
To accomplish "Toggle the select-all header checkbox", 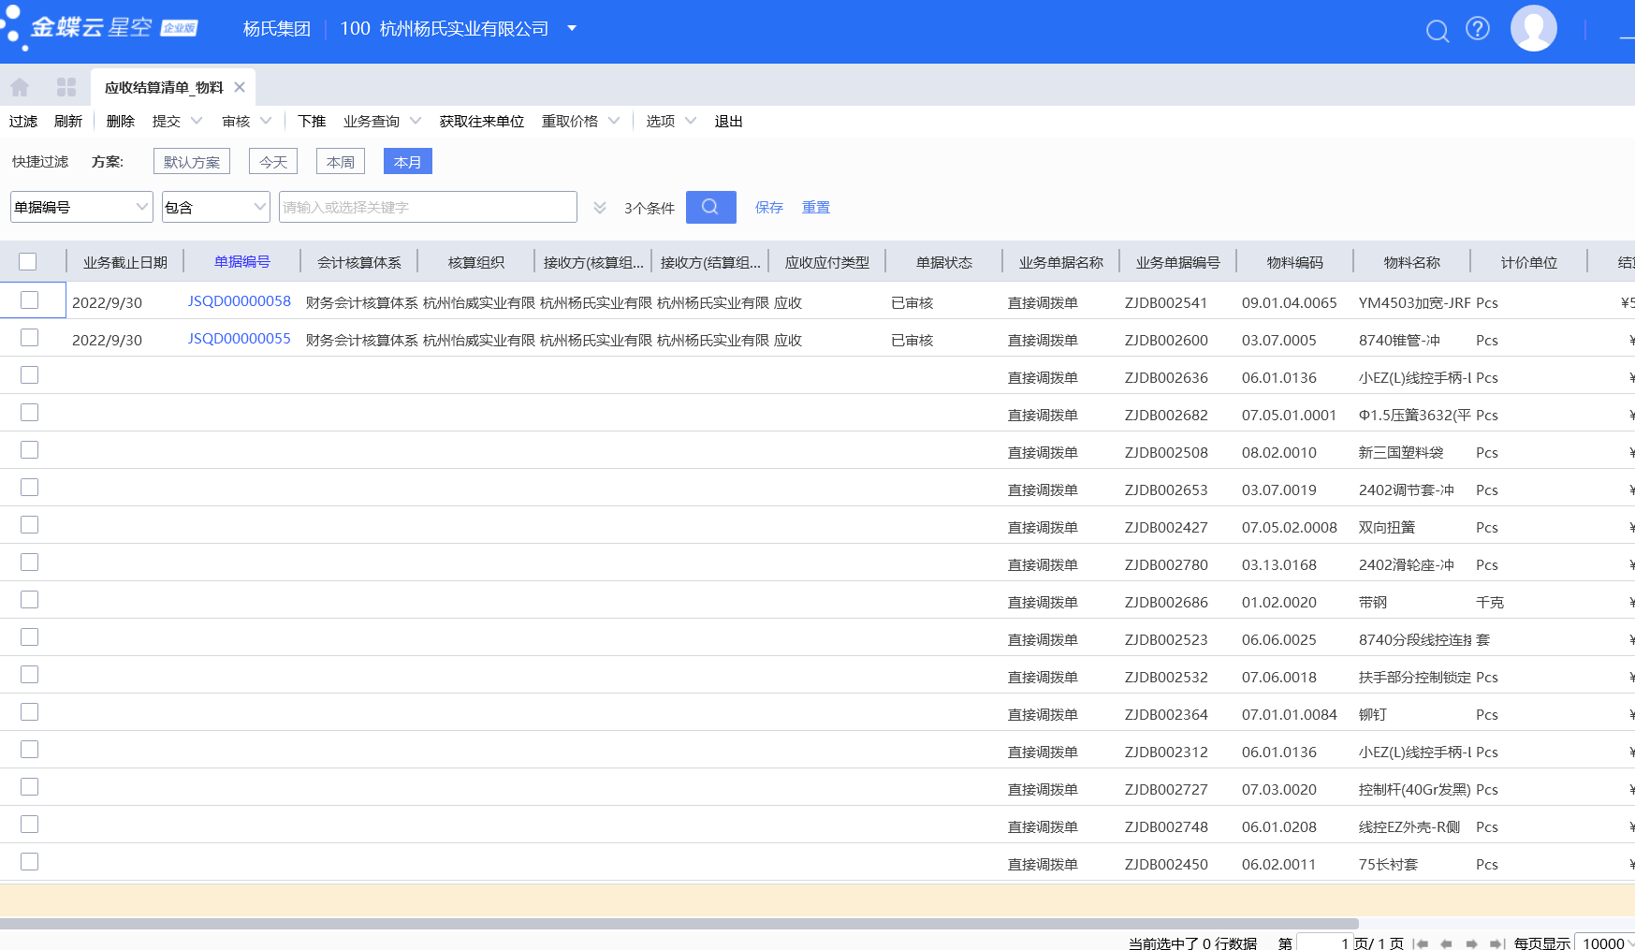I will [x=28, y=262].
